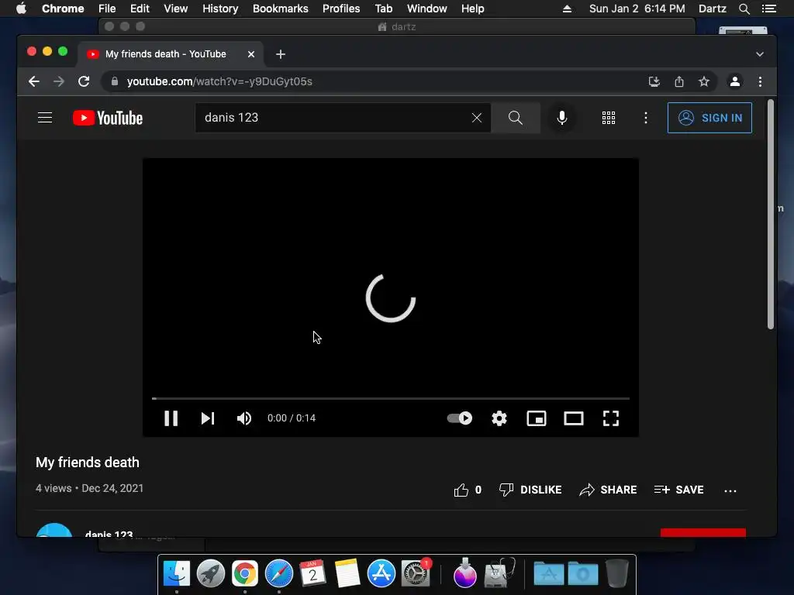Click the video title My friends death

coord(87,463)
